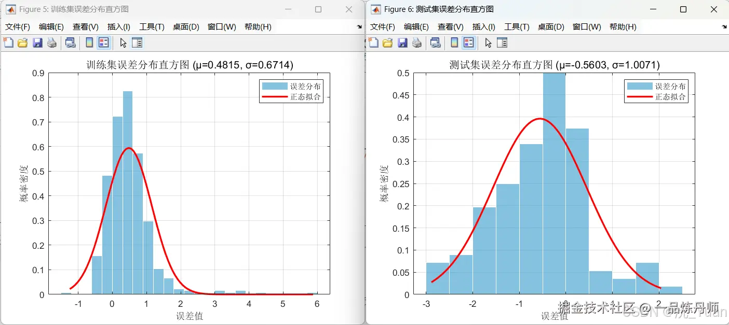Click the tallest histogram bar in Figure 5
This screenshot has height=325, width=729.
[128, 193]
